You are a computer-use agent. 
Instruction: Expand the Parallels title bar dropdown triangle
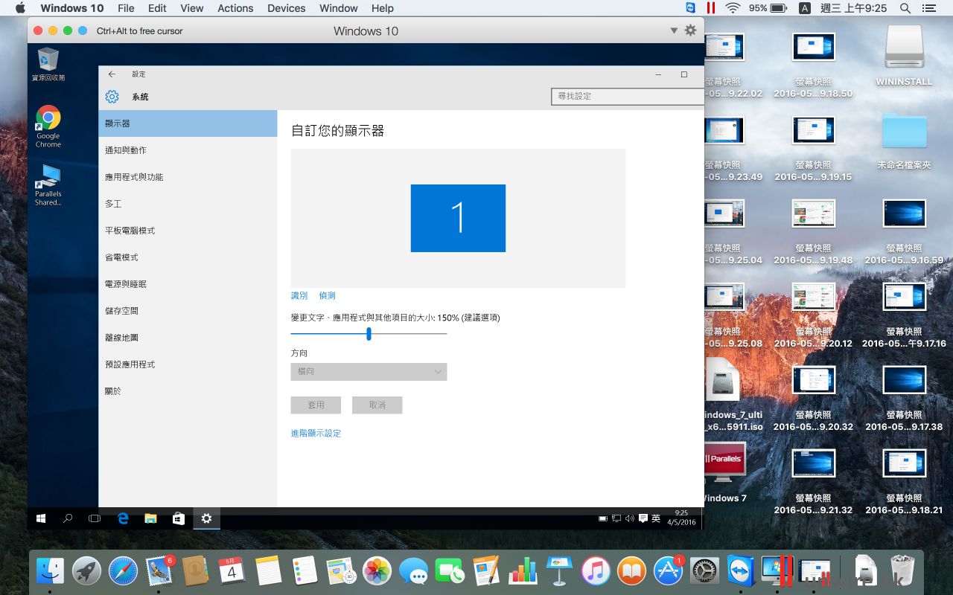pyautogui.click(x=674, y=30)
